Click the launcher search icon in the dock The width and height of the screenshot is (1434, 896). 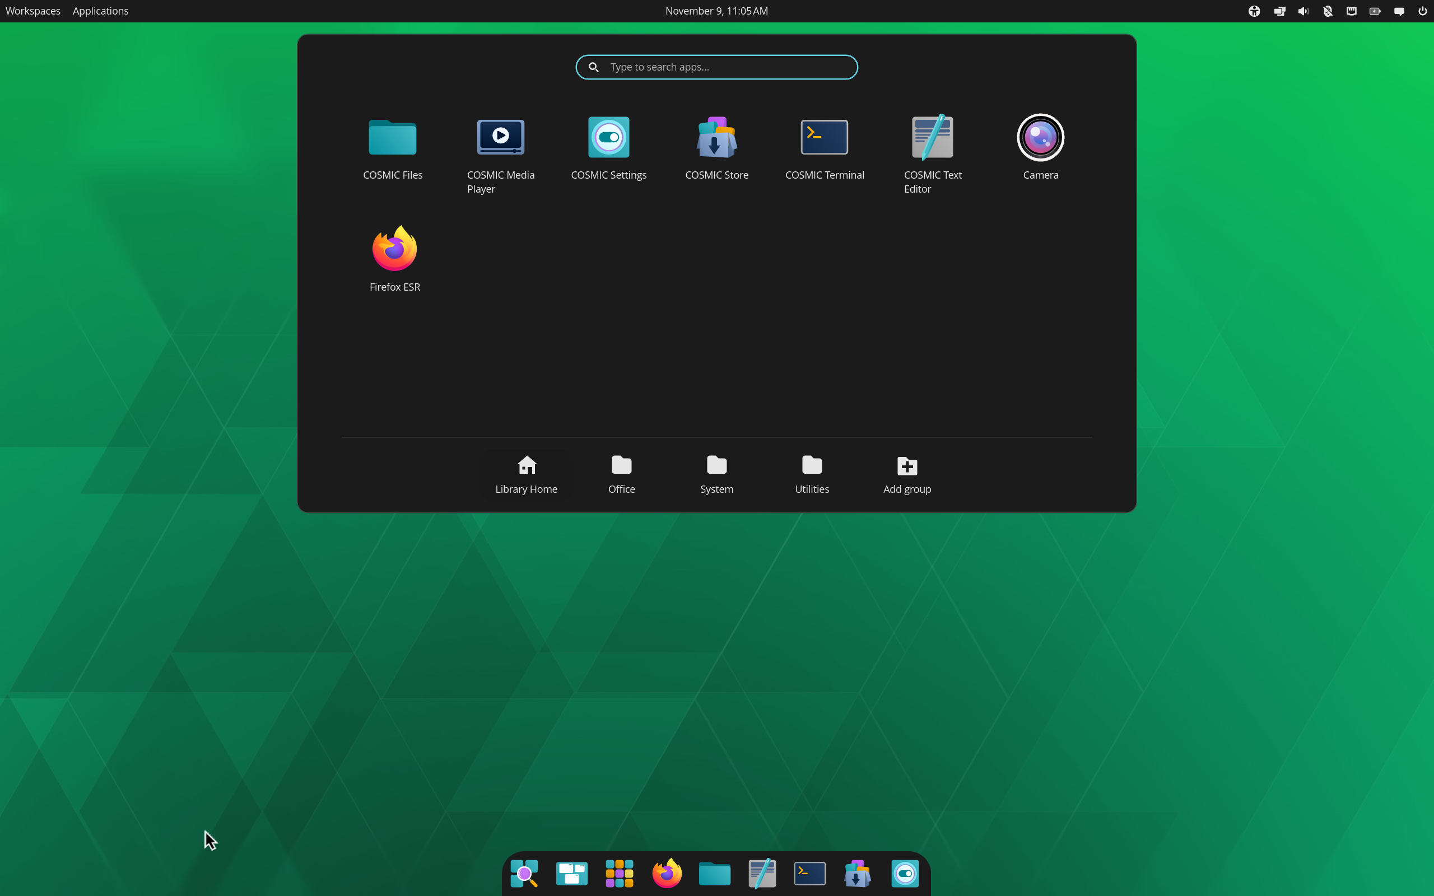click(524, 874)
